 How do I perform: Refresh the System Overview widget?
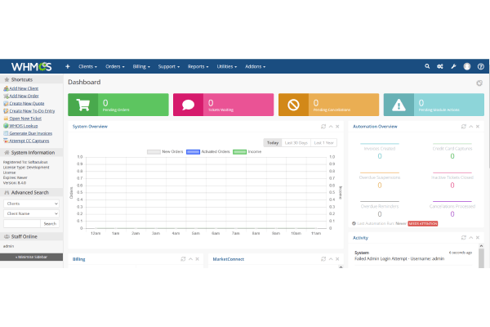pos(324,127)
